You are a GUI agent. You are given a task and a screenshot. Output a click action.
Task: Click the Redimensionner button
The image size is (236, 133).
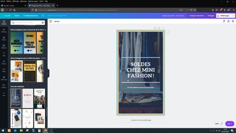pyautogui.click(x=31, y=16)
